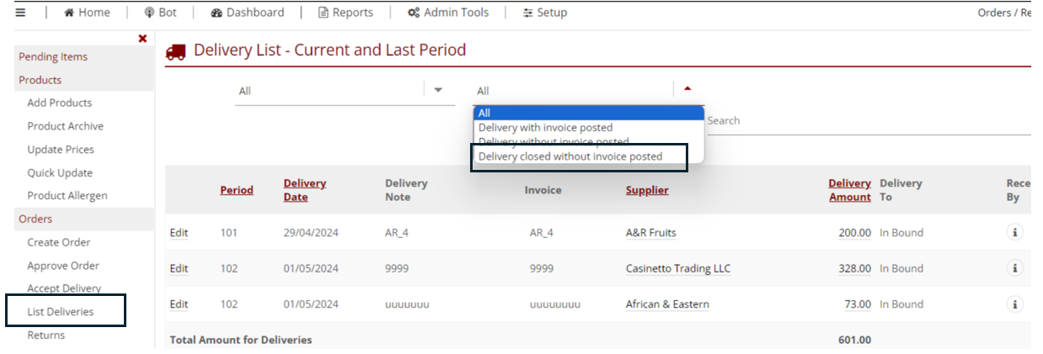Image resolution: width=1043 pixels, height=354 pixels.
Task: Click the info icon for A&R Fruits row
Action: click(x=1015, y=233)
